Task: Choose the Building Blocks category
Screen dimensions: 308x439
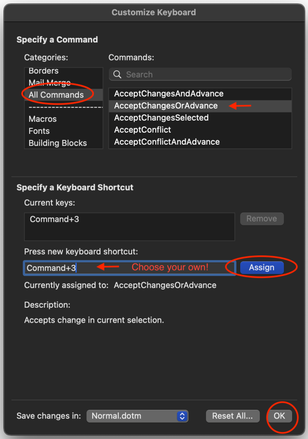Action: click(x=57, y=143)
